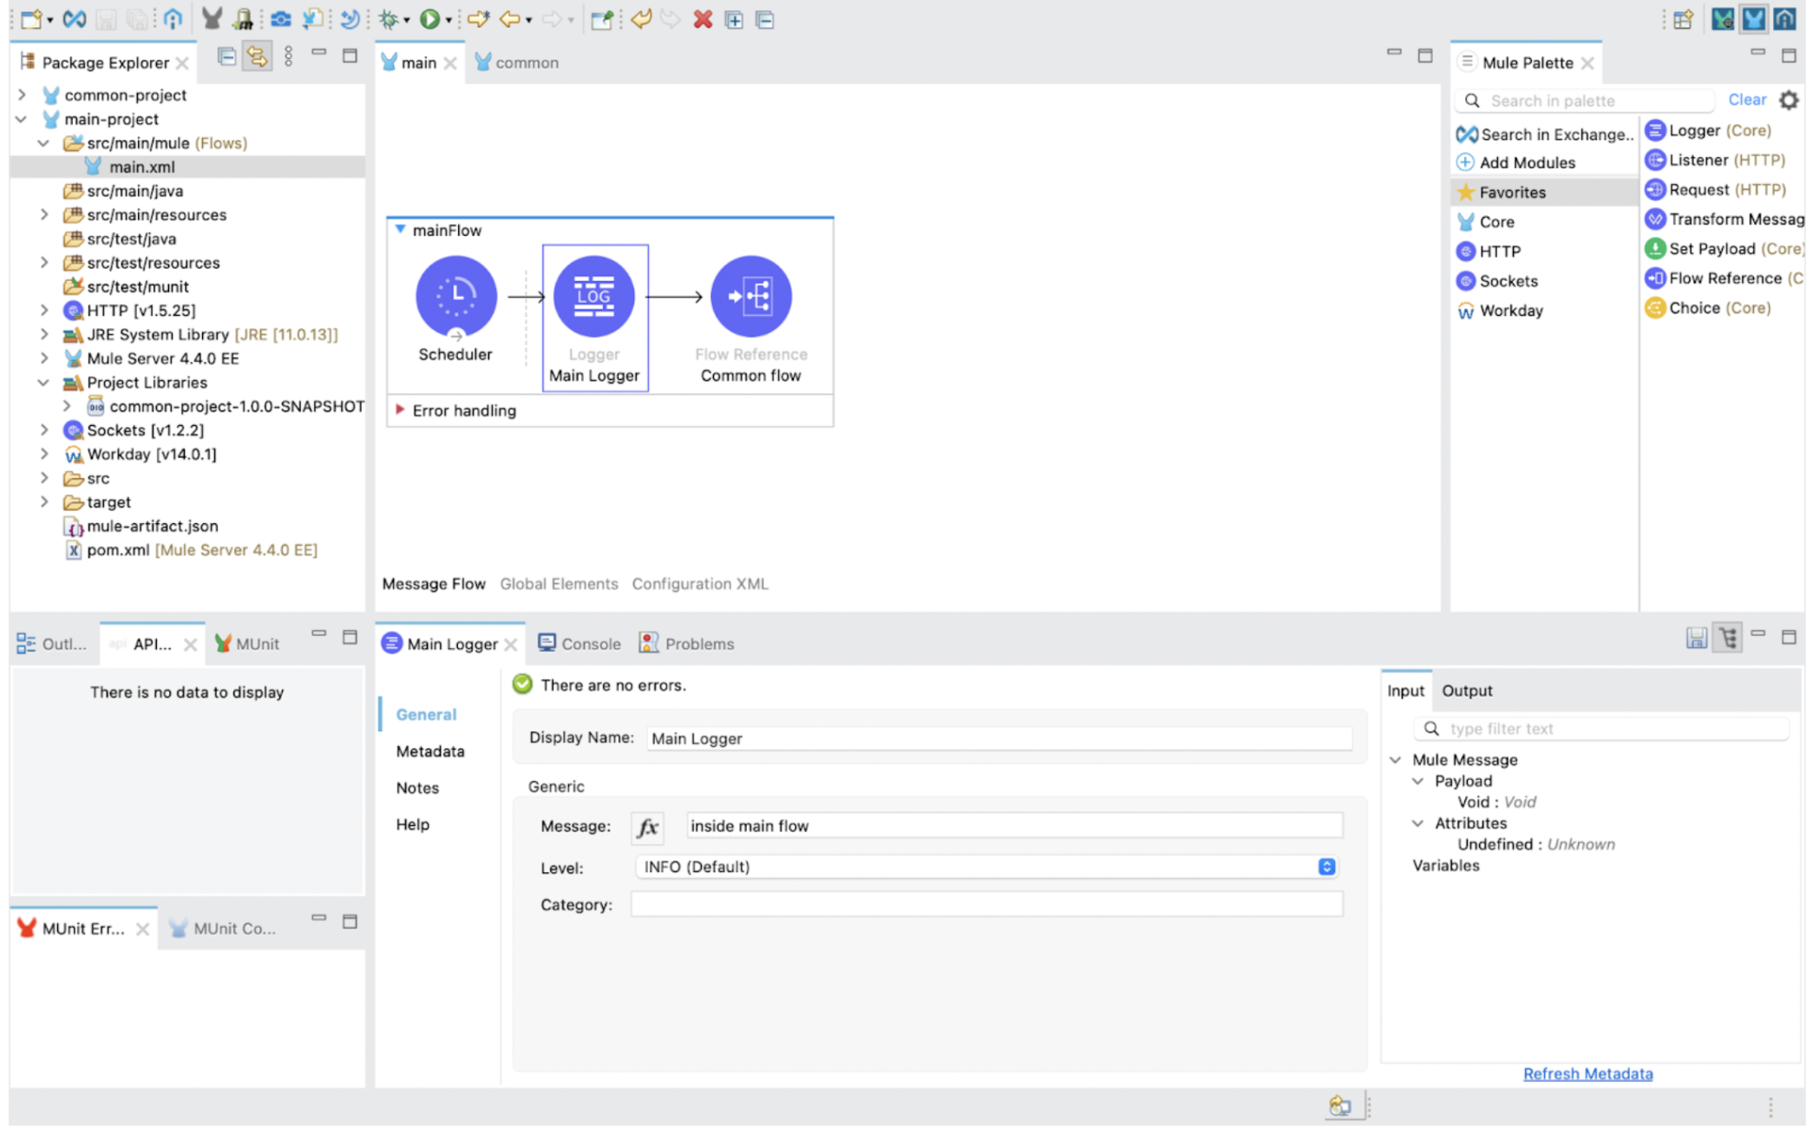1813x1128 pixels.
Task: Click the Add Modules button in palette
Action: (x=1526, y=161)
